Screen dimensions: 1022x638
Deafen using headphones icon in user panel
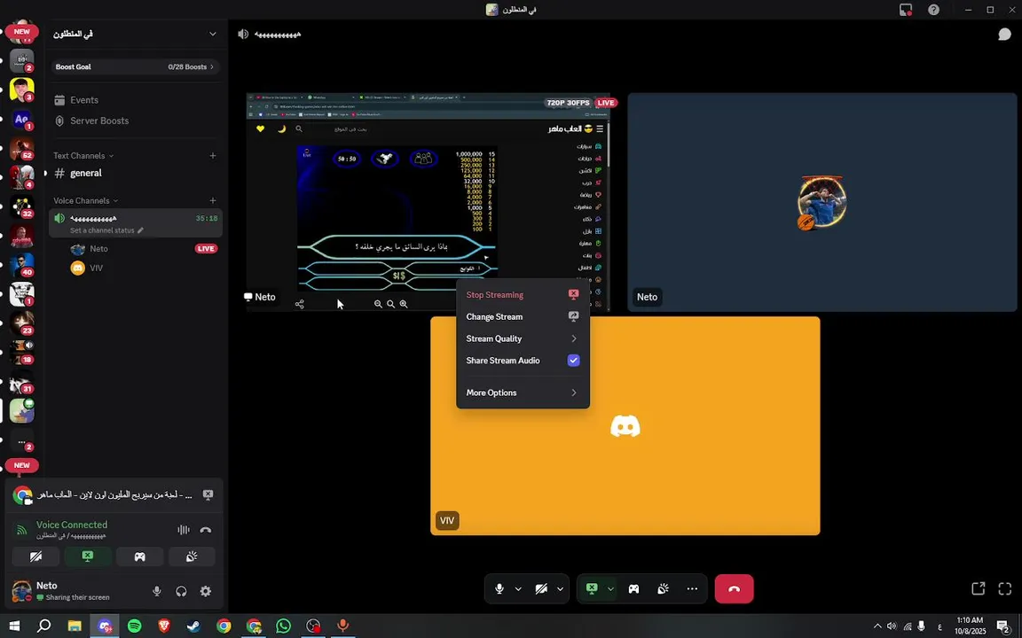coord(181,591)
